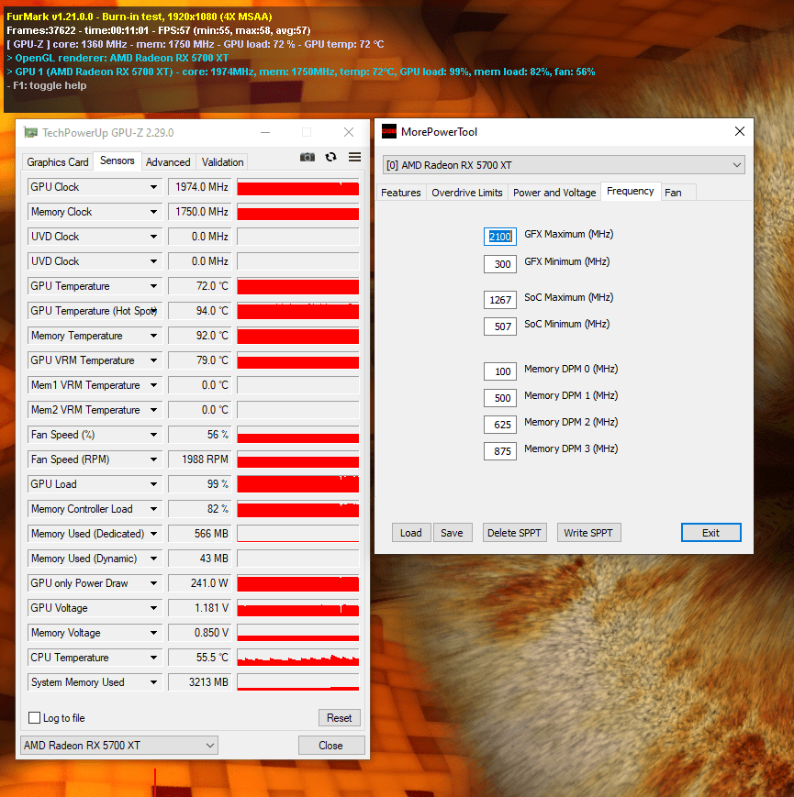Click the 566 MB dedicated memory value
This screenshot has height=797, width=794.
pos(200,534)
